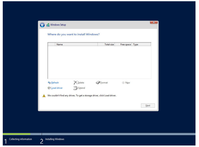Refresh the drive list link
199x147 pixels.
click(55, 83)
